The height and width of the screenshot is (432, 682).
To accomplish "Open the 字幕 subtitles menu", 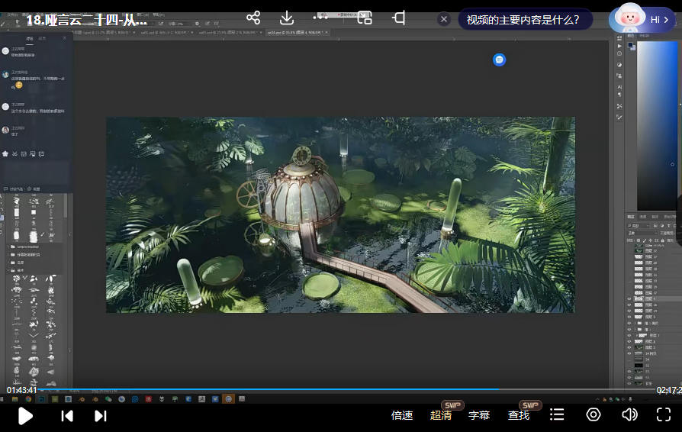I will [x=479, y=415].
